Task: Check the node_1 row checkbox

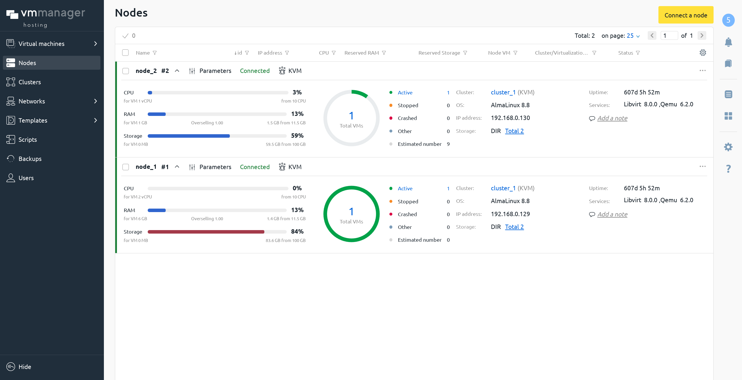Action: (125, 167)
